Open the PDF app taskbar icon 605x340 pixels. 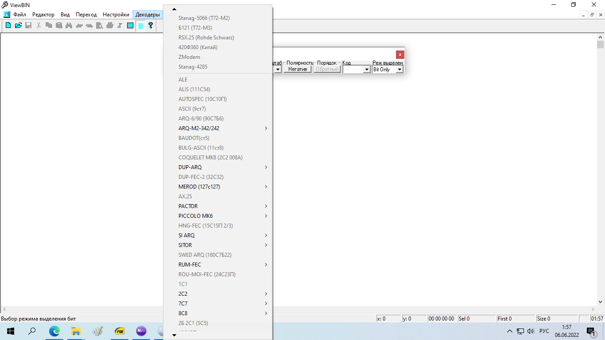click(120, 331)
